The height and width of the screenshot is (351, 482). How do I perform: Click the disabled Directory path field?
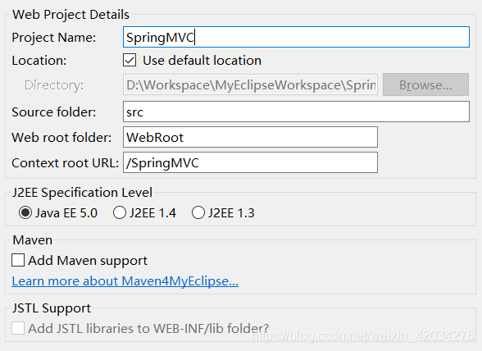[x=250, y=84]
